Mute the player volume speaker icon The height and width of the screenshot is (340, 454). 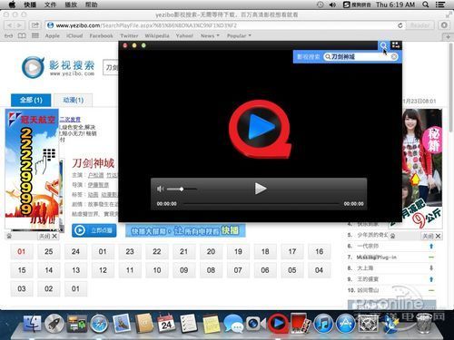[x=160, y=189]
